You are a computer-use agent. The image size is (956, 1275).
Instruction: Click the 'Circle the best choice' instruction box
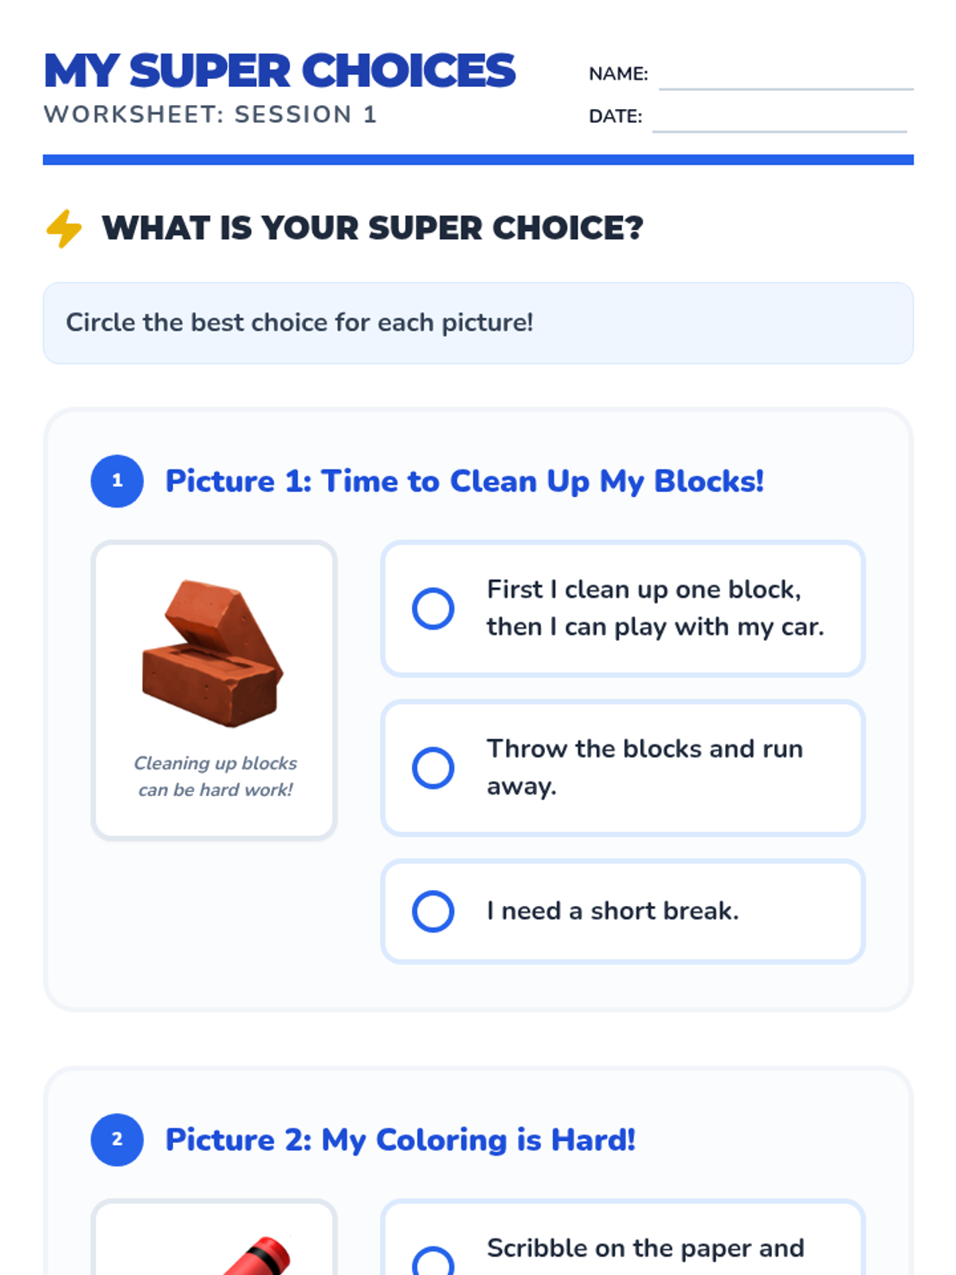coord(478,323)
